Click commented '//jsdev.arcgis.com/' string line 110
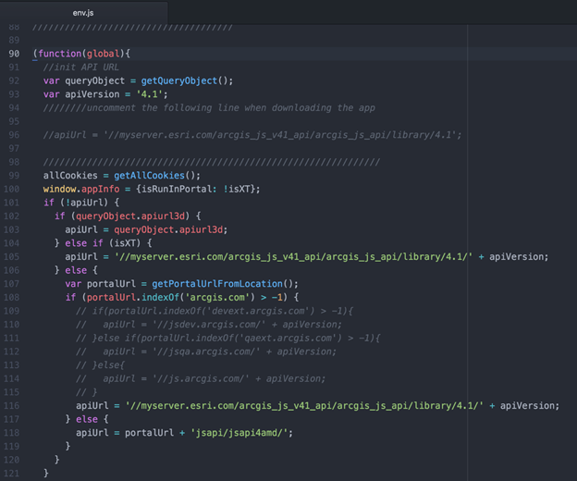Image resolution: width=577 pixels, height=481 pixels. (x=209, y=325)
